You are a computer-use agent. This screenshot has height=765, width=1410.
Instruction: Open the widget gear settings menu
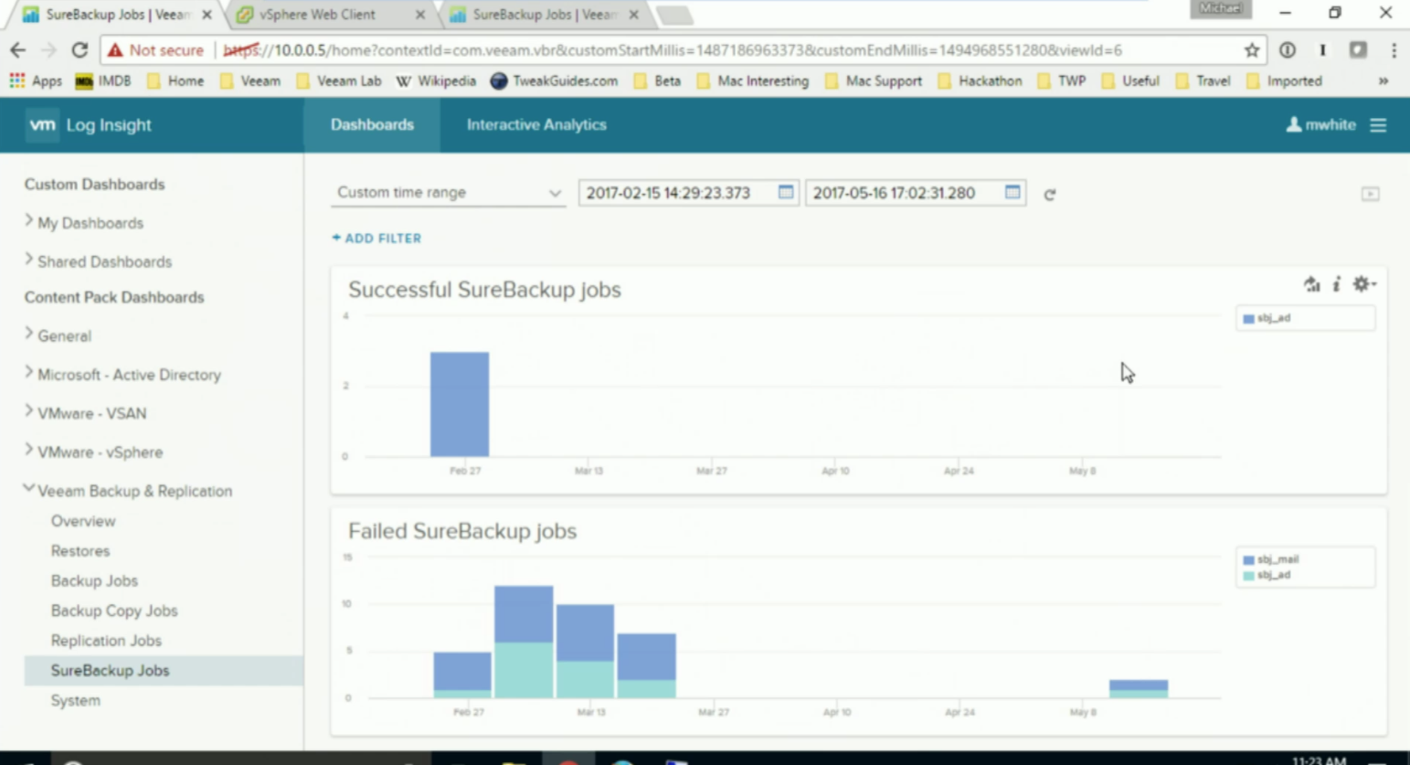click(1363, 284)
